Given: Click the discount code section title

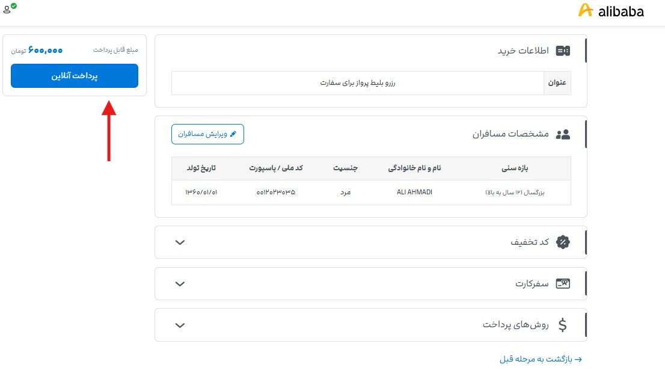Looking at the screenshot, I should (x=529, y=242).
